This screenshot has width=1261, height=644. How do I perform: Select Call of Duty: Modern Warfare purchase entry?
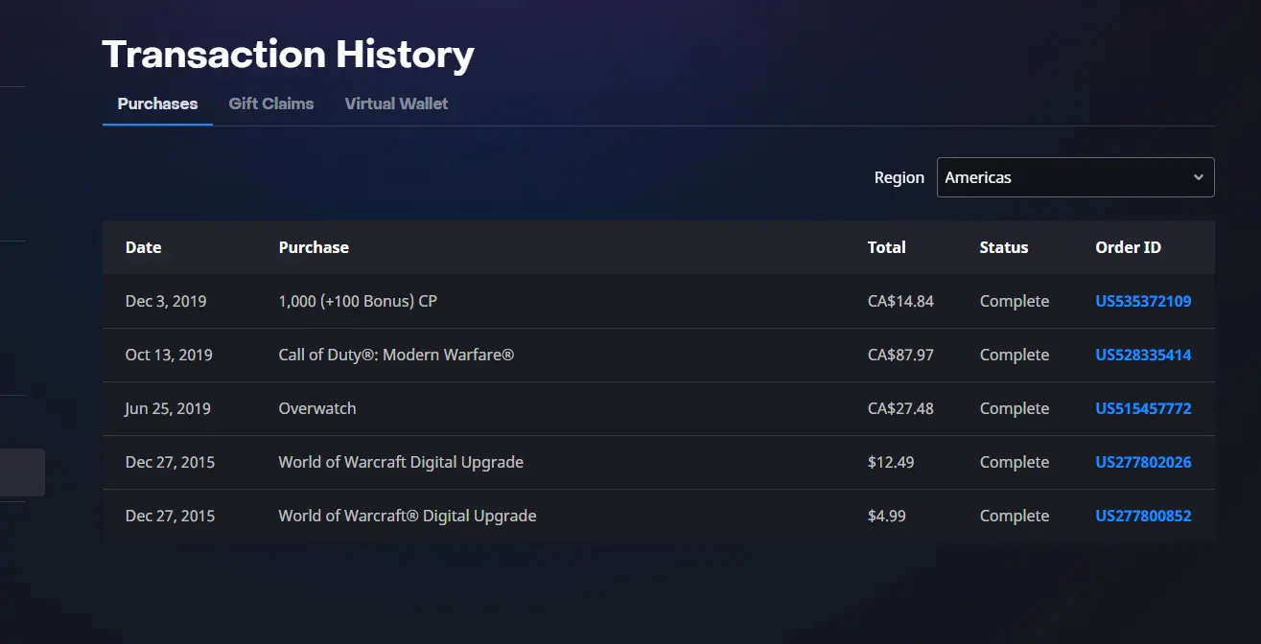(396, 355)
